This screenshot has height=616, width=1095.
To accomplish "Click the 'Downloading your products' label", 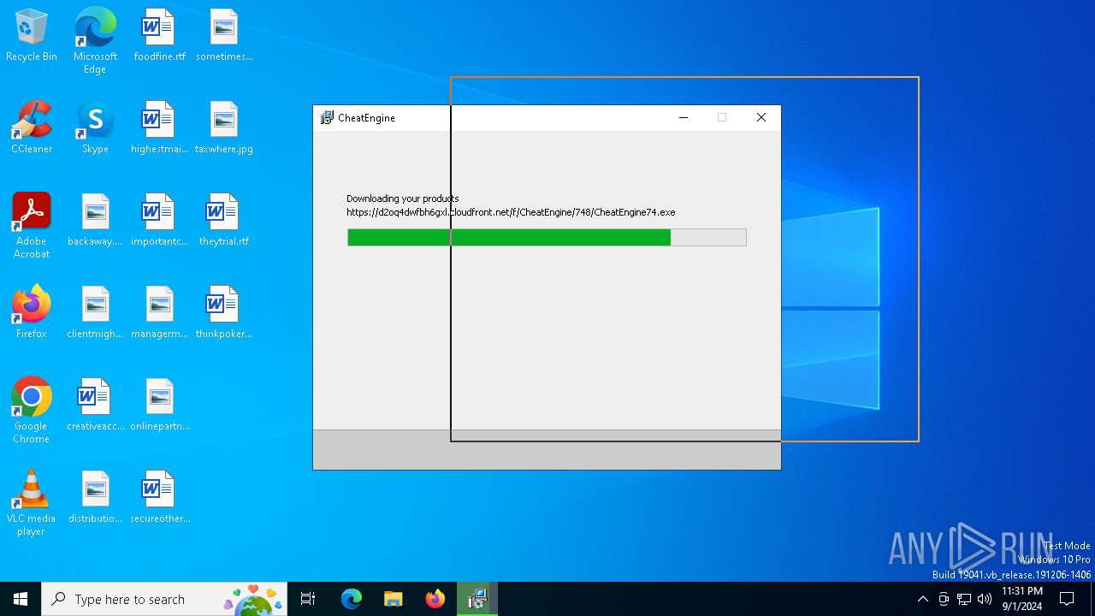I will 403,198.
